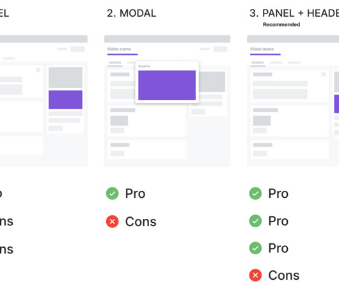This screenshot has width=339, height=283.
Task: Click the '2. MODAL' heading
Action: click(132, 13)
